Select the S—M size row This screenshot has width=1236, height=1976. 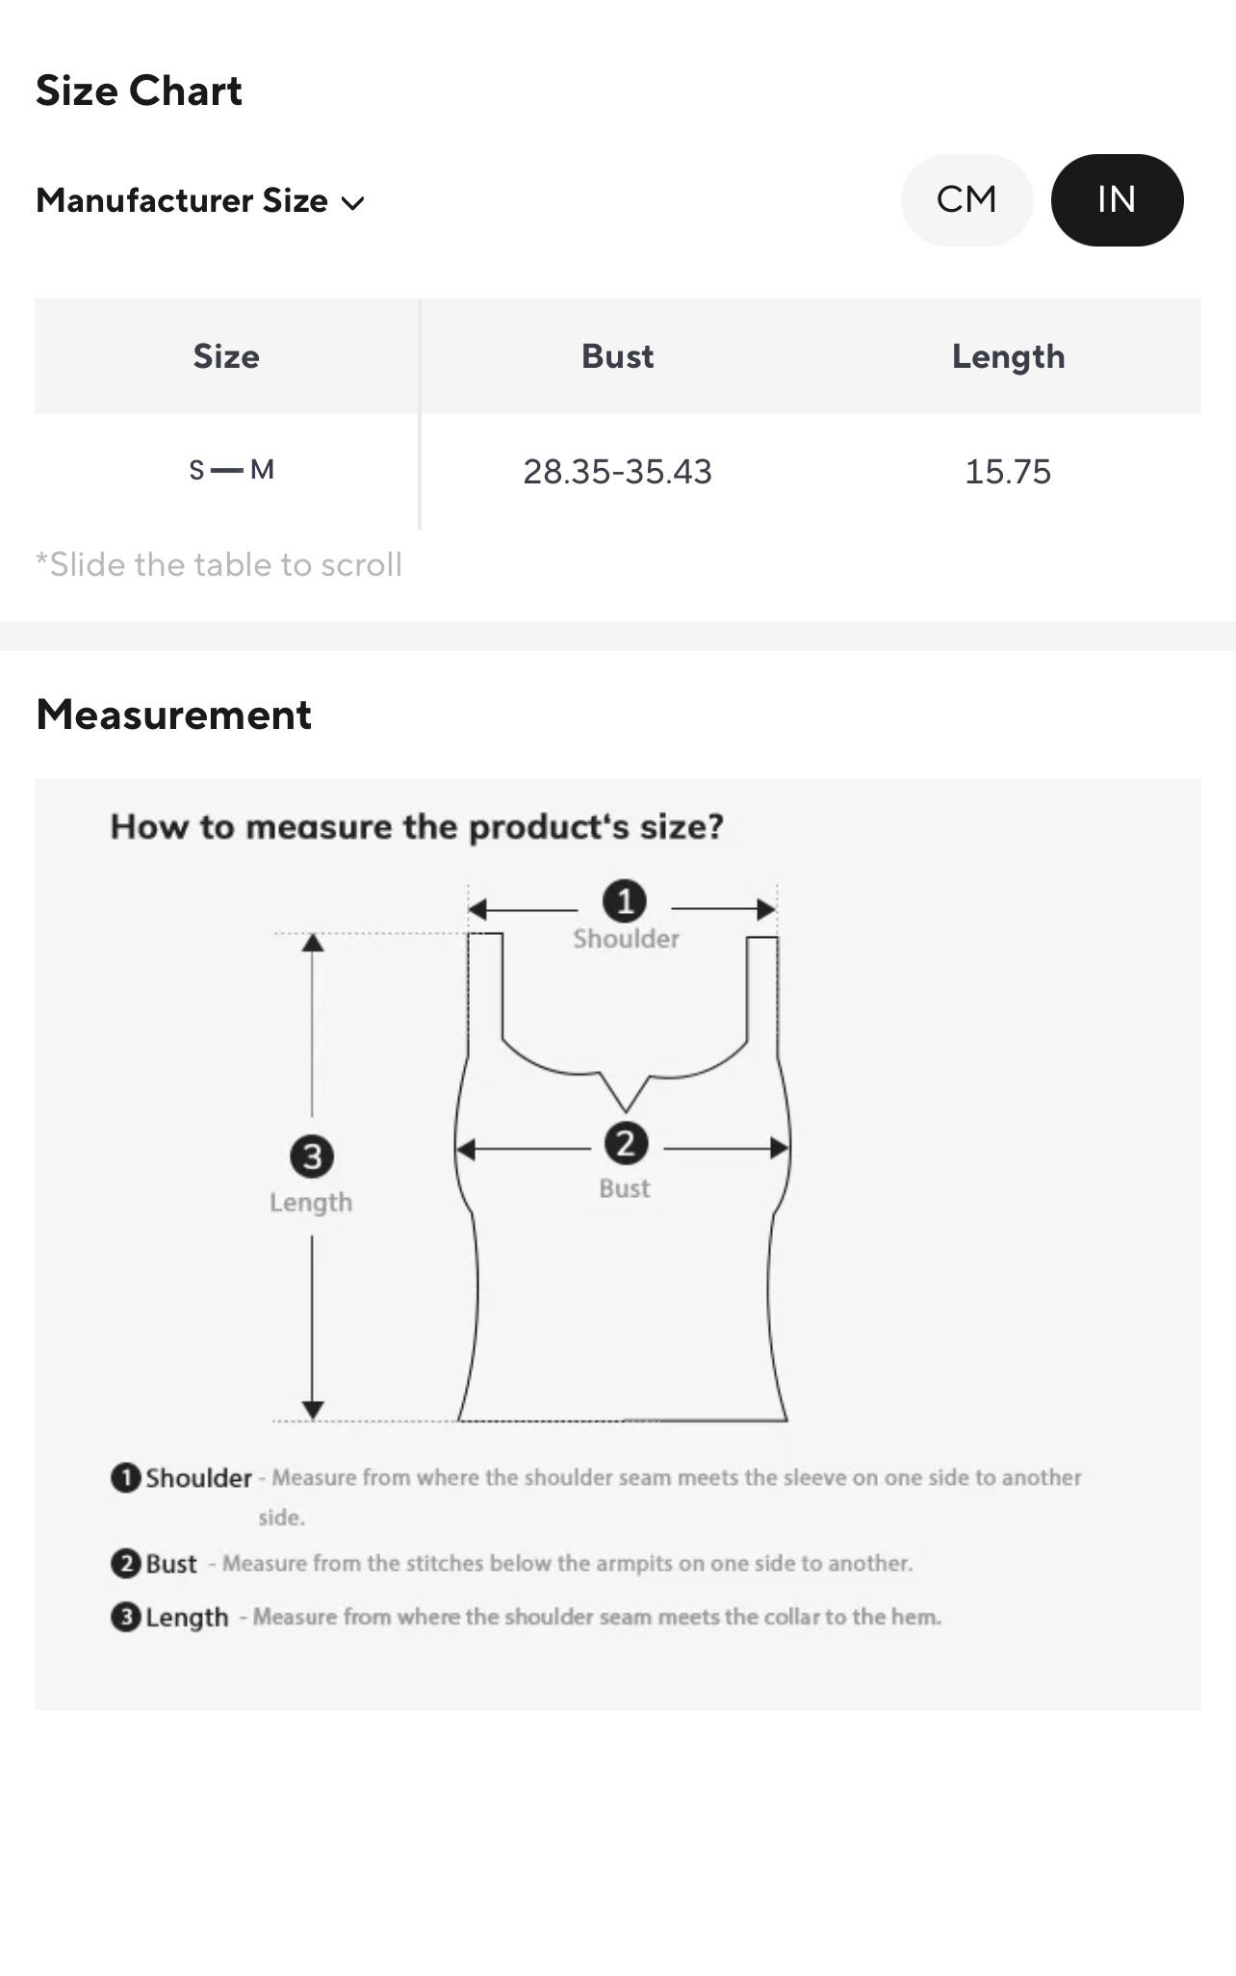(x=231, y=471)
